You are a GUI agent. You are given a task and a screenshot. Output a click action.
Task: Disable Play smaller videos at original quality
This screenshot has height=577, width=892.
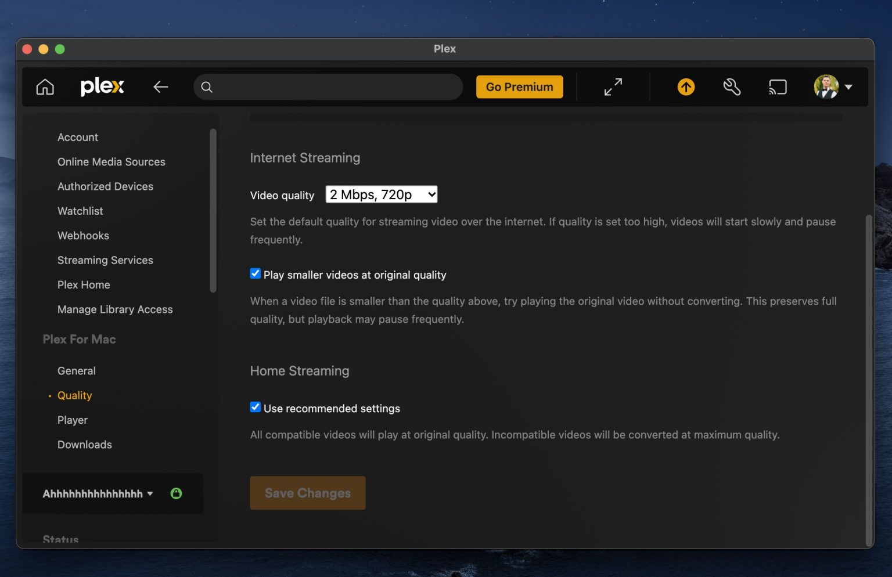pyautogui.click(x=255, y=273)
